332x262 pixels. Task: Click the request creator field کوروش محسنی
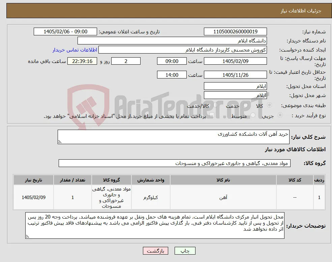pyautogui.click(x=182, y=50)
